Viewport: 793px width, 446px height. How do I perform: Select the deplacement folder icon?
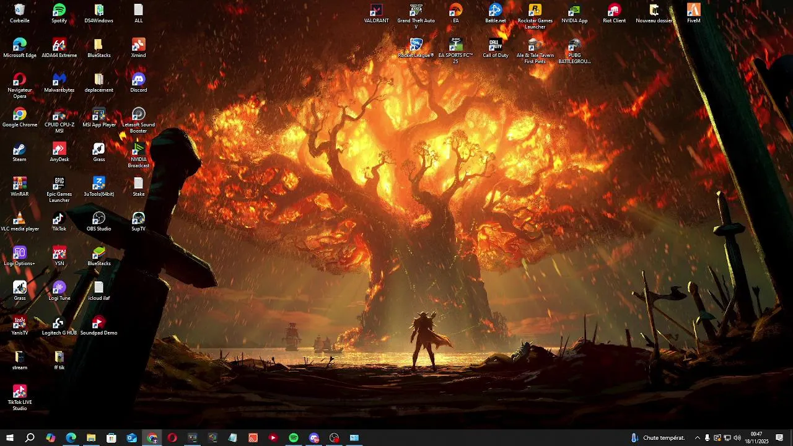point(99,83)
